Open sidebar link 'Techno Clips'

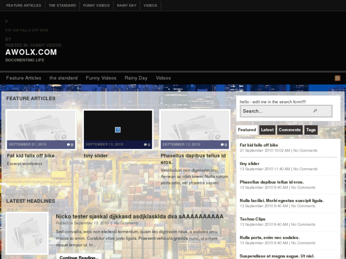(x=252, y=219)
